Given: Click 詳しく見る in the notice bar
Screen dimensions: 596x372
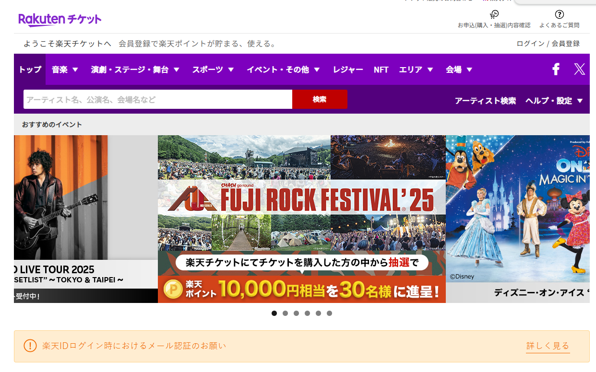Looking at the screenshot, I should pos(548,346).
